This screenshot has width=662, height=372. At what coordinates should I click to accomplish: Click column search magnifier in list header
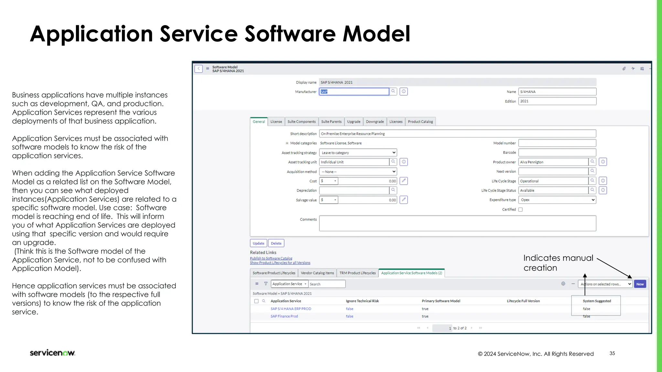click(264, 301)
